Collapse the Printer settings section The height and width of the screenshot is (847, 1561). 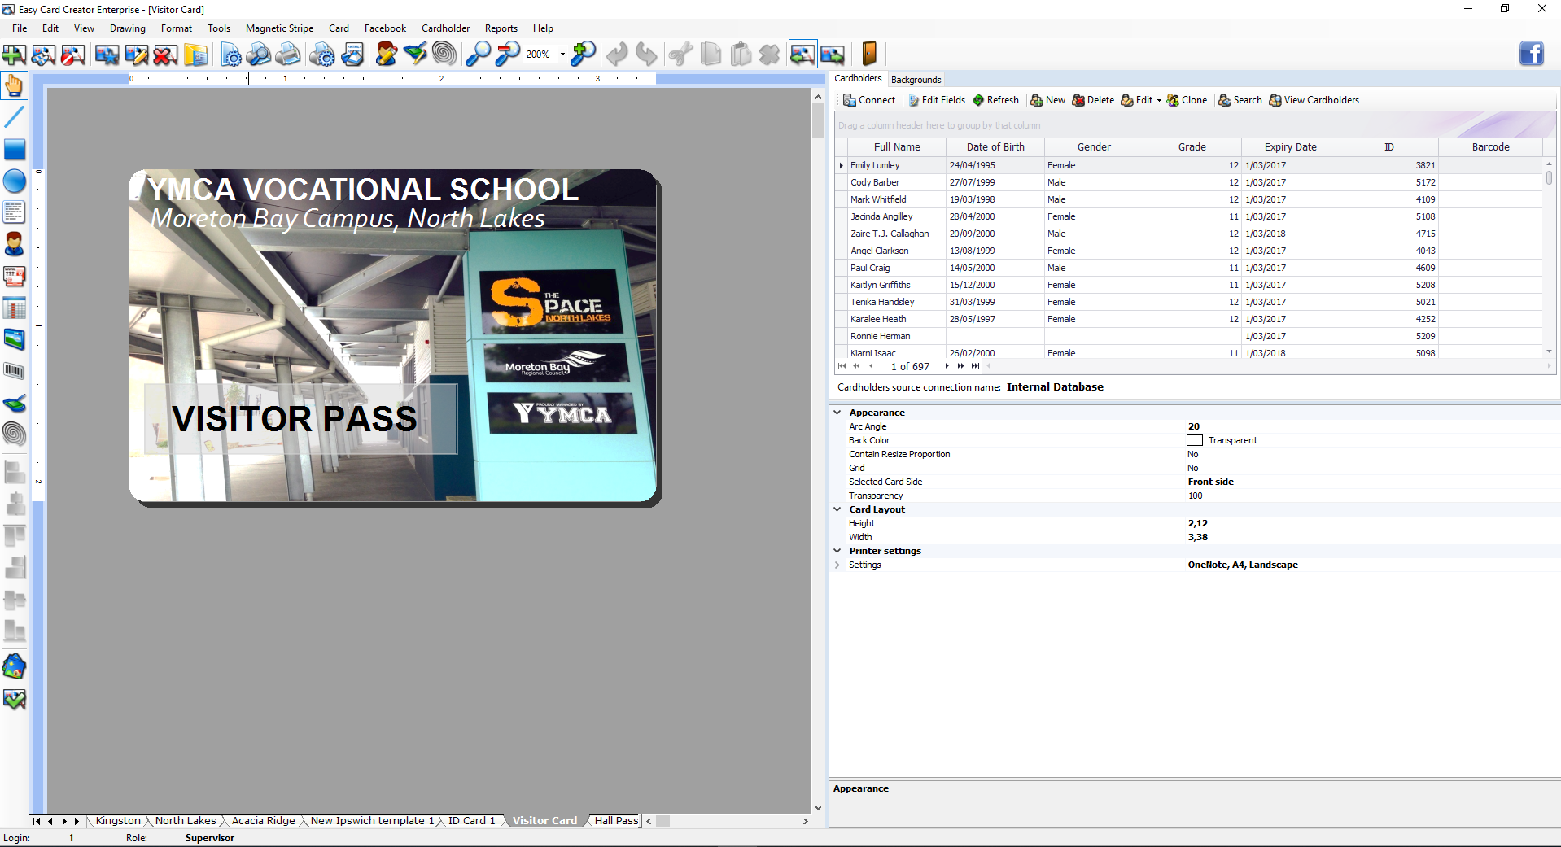coord(837,551)
